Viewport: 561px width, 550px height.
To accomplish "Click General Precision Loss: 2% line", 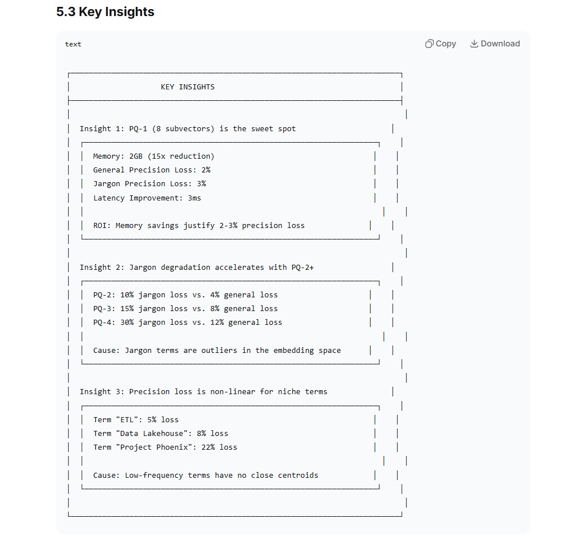I will pyautogui.click(x=152, y=170).
